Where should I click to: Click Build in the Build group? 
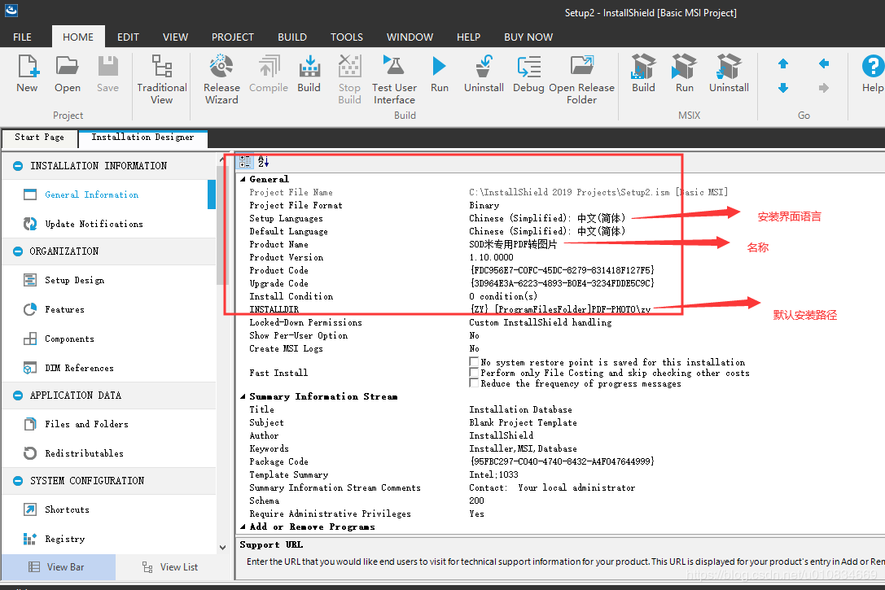309,72
